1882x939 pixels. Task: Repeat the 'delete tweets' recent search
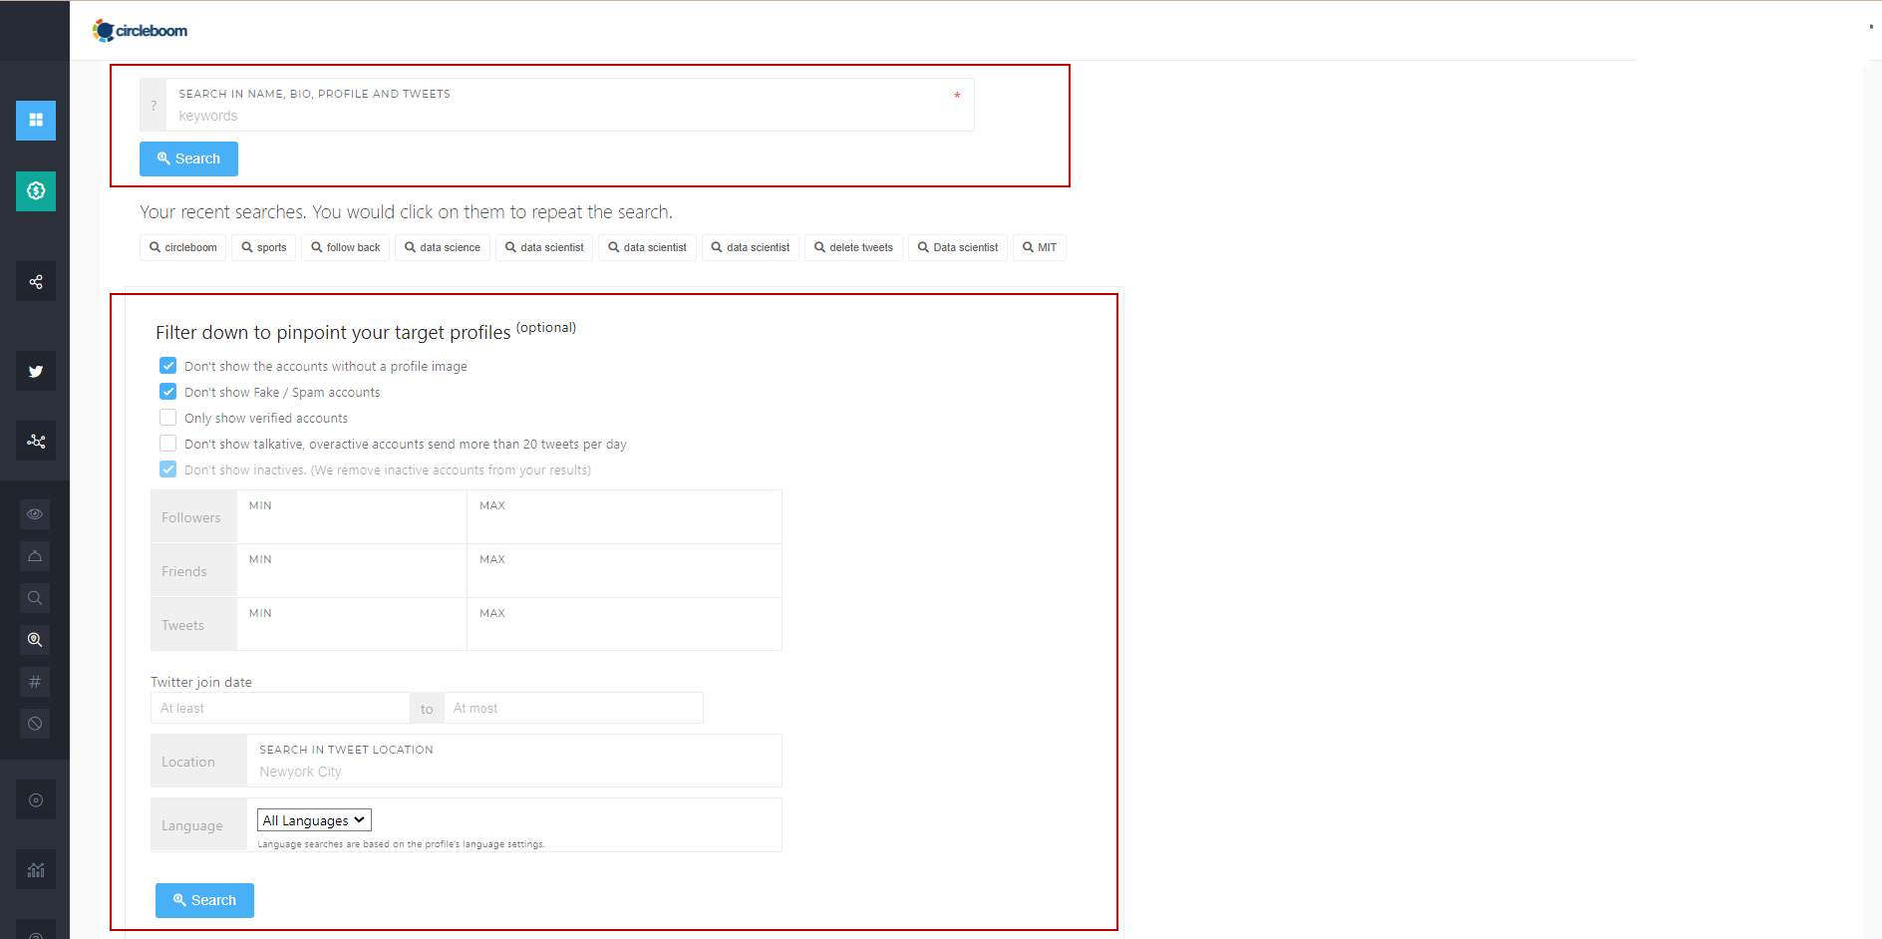coord(853,247)
